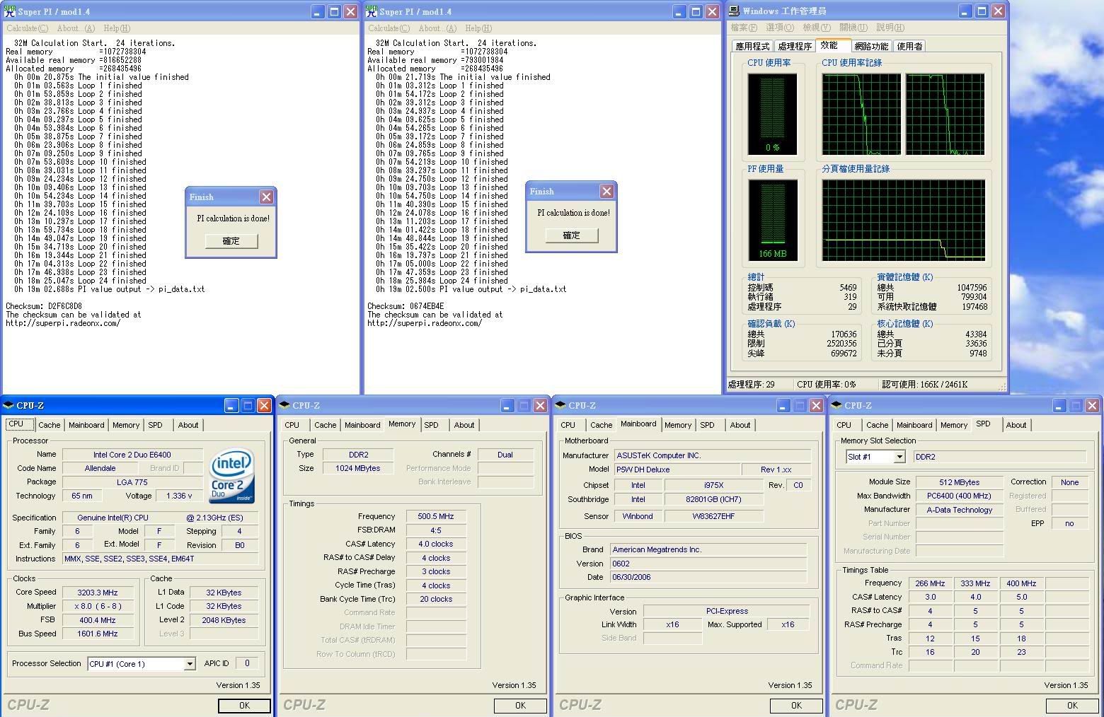The image size is (1104, 717).
Task: Open the Mainboard tab in the CPU-Z SPD window
Action: (x=914, y=425)
